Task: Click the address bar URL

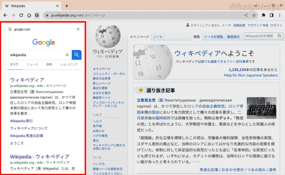Action: click(x=78, y=15)
